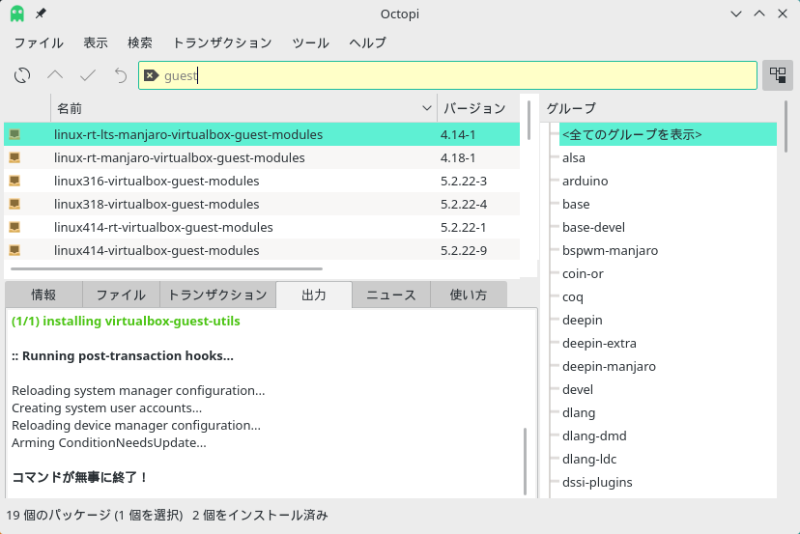Click package icon for linux-rt-lts-manjaro-virtualbox-guest-modules
800x534 pixels.
(14, 134)
